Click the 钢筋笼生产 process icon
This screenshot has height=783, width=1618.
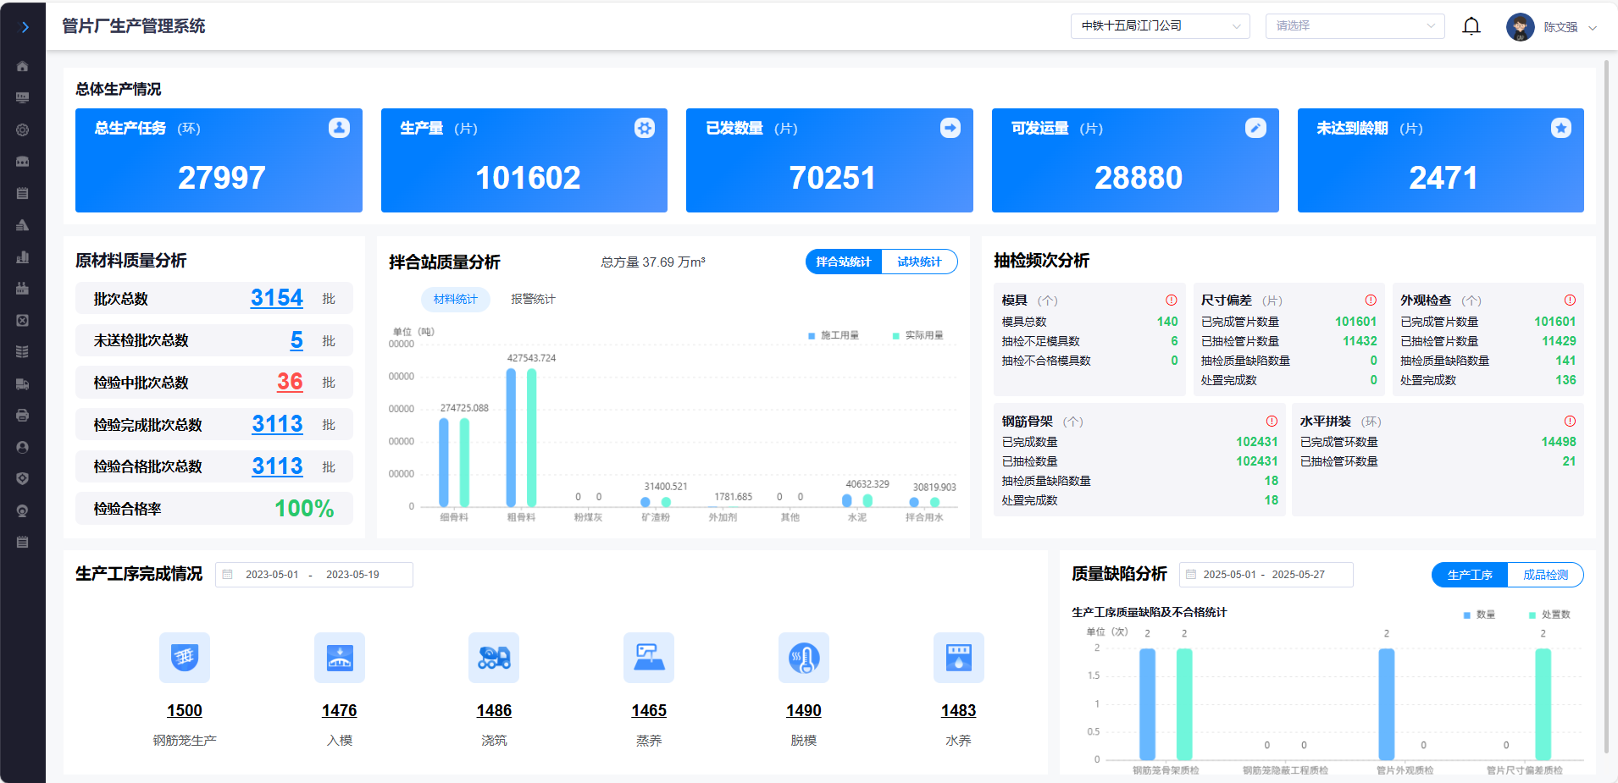(185, 657)
